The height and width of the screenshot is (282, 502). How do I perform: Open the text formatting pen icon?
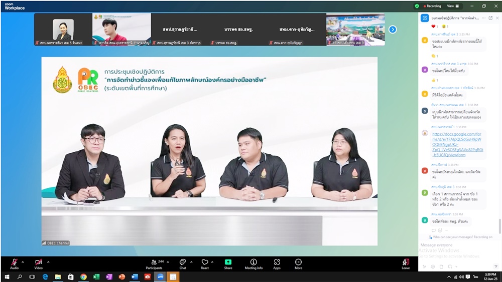pyautogui.click(x=425, y=266)
